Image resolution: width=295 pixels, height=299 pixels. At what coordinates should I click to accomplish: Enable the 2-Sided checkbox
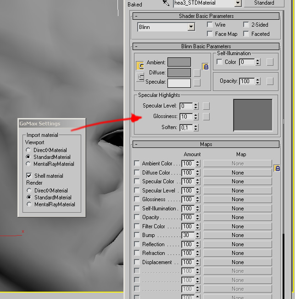[x=246, y=25]
